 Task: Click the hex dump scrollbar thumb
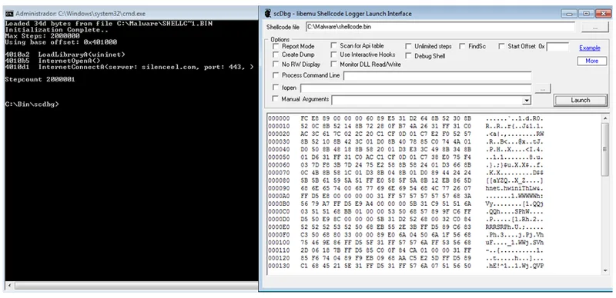605,149
